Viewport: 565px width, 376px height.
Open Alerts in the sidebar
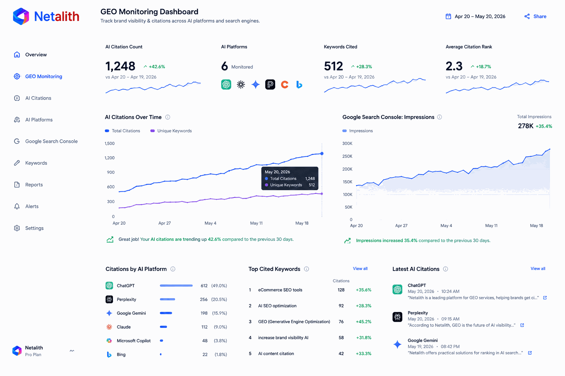(x=32, y=206)
